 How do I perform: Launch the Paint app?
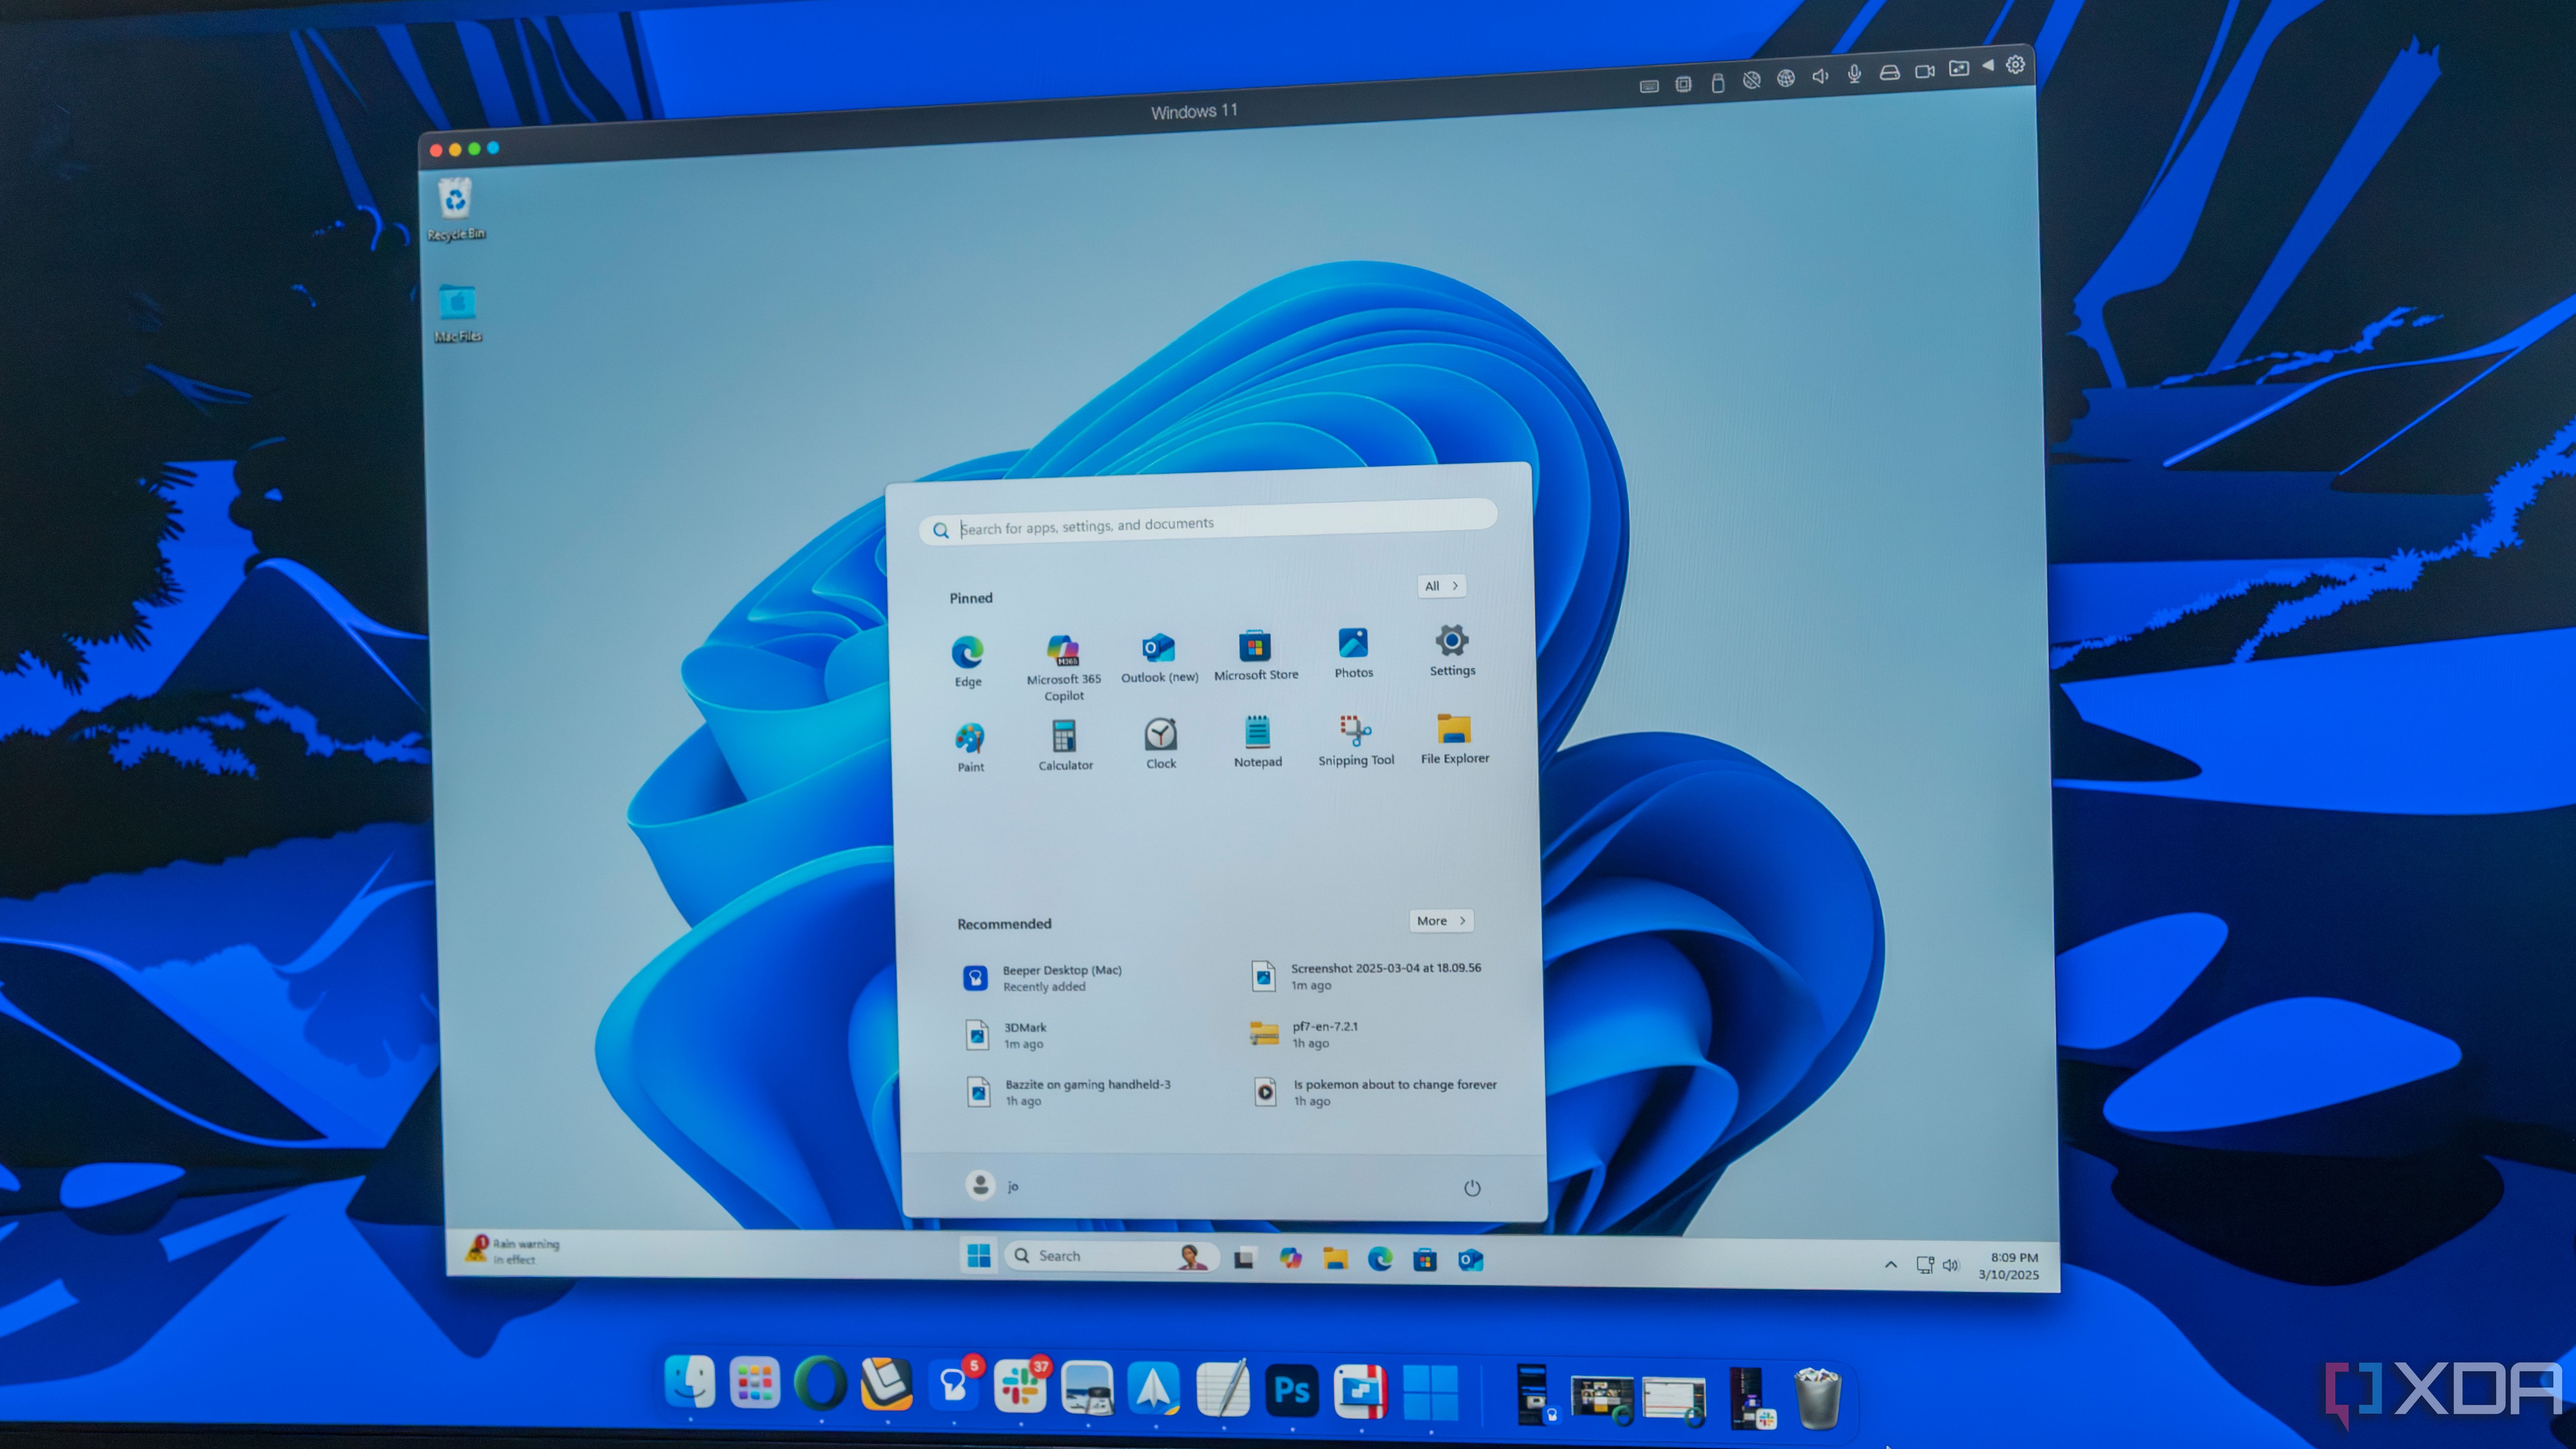tap(970, 747)
